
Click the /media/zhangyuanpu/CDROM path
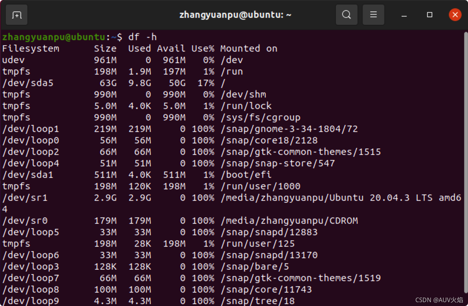[289, 221]
